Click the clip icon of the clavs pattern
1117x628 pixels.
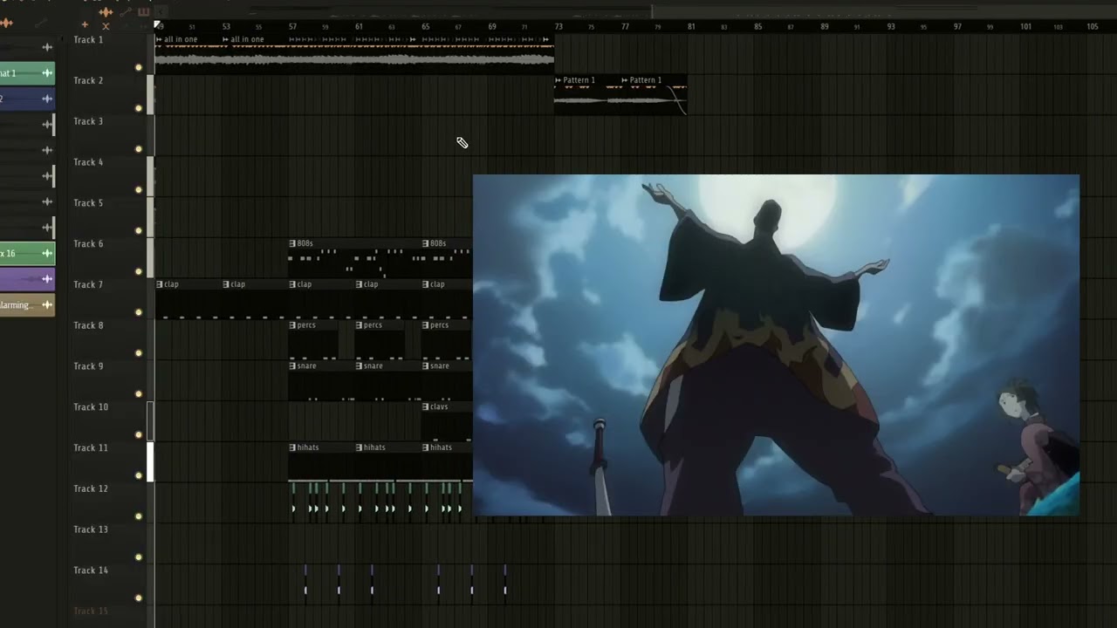tap(426, 406)
